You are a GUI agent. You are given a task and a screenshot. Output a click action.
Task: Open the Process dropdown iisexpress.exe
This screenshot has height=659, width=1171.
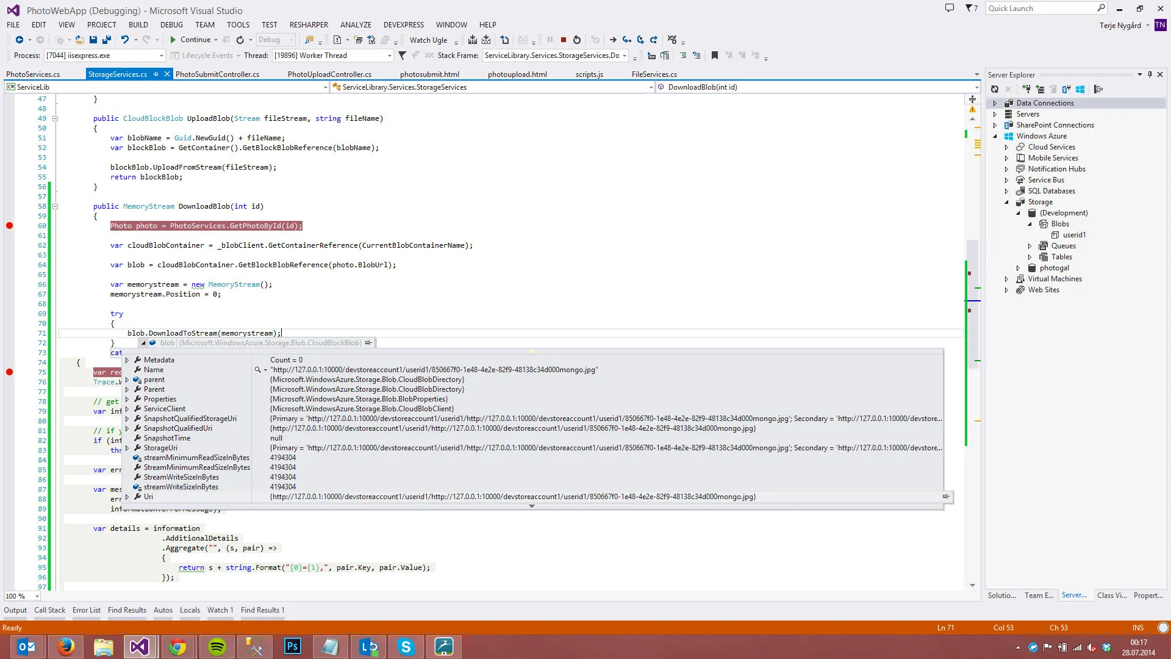click(x=161, y=56)
